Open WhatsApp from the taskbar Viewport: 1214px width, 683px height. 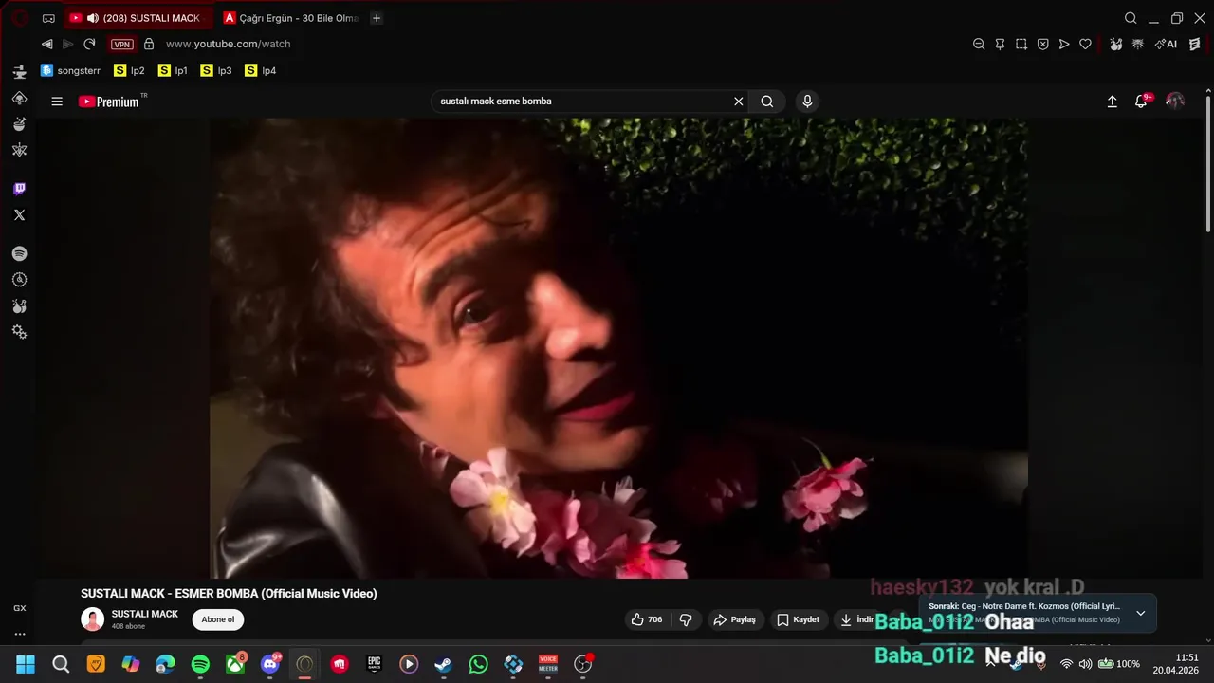[x=478, y=664]
